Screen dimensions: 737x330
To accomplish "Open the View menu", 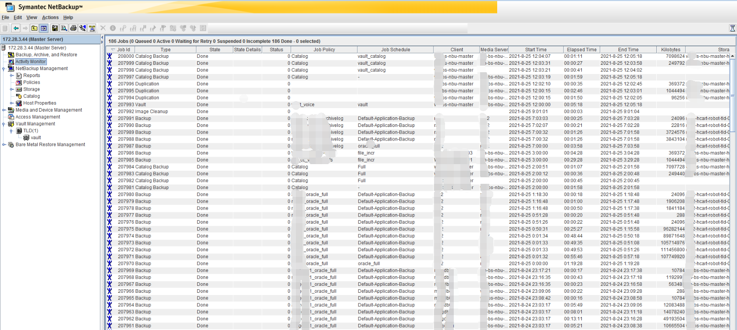I will 32,18.
